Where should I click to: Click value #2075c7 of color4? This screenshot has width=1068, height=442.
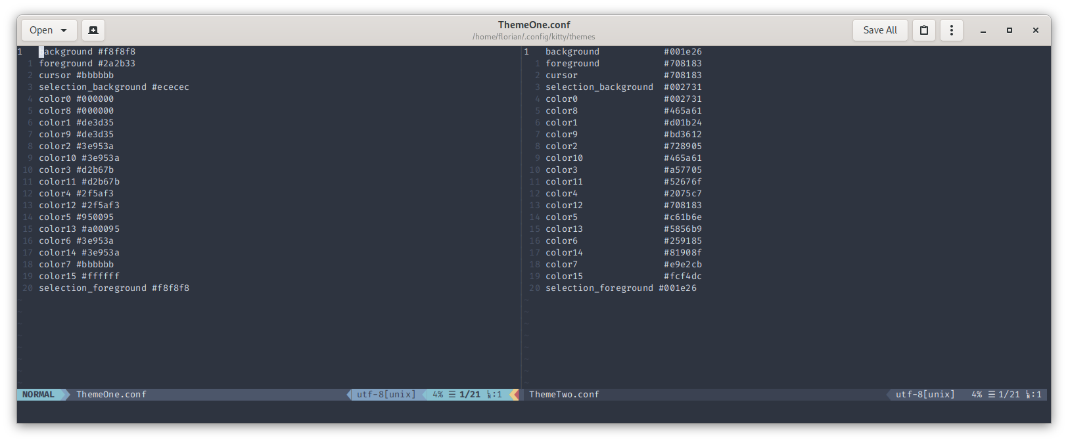click(683, 194)
